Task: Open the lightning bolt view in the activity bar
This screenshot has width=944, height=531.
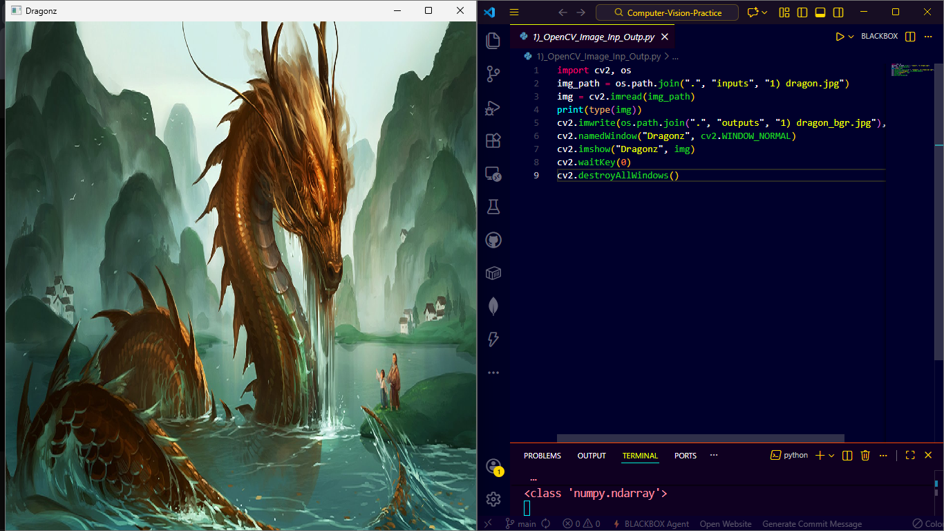Action: (x=493, y=339)
